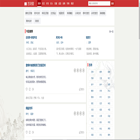Refresh today's recommendations with 换一组
This screenshot has height=140, width=140.
point(111,31)
